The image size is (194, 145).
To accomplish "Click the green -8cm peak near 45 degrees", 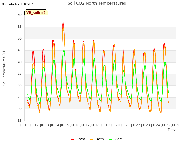I will coord(64,50).
